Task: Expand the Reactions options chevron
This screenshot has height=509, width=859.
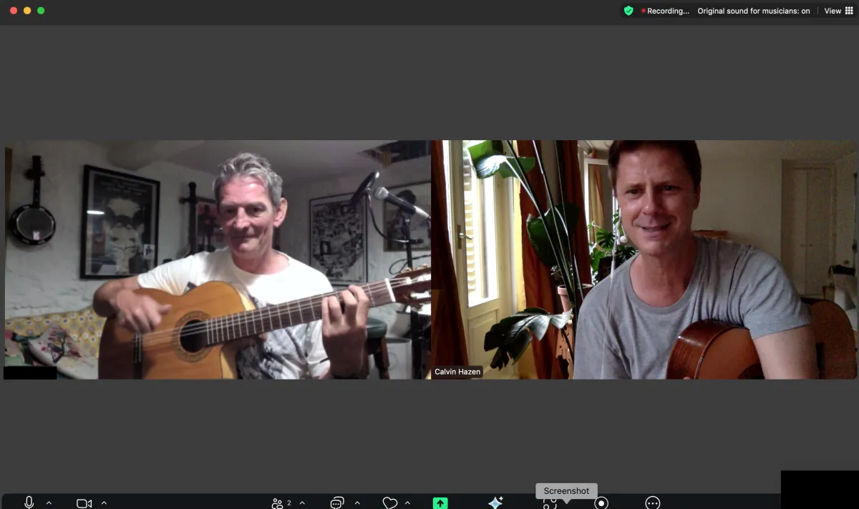Action: click(408, 503)
